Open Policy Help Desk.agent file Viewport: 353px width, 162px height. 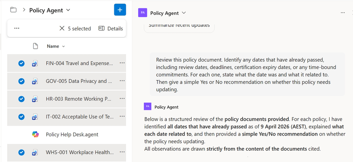pyautogui.click(x=72, y=135)
